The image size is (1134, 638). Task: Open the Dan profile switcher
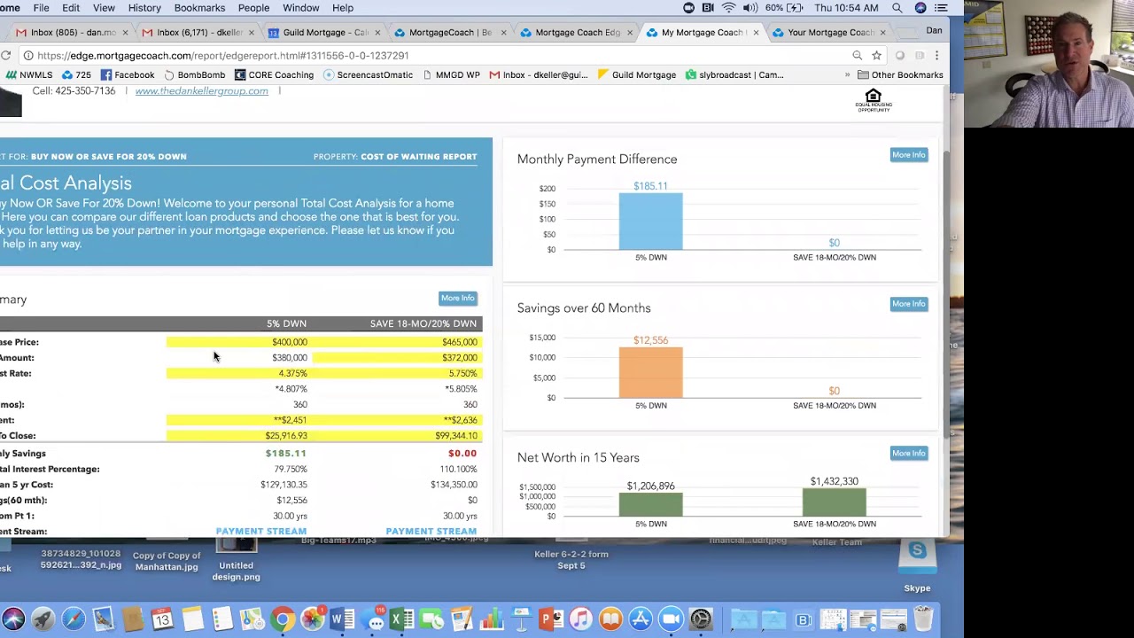934,30
